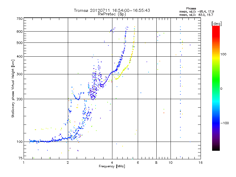Click the colorbar label '0'
The height and width of the screenshot is (177, 236).
point(221,89)
